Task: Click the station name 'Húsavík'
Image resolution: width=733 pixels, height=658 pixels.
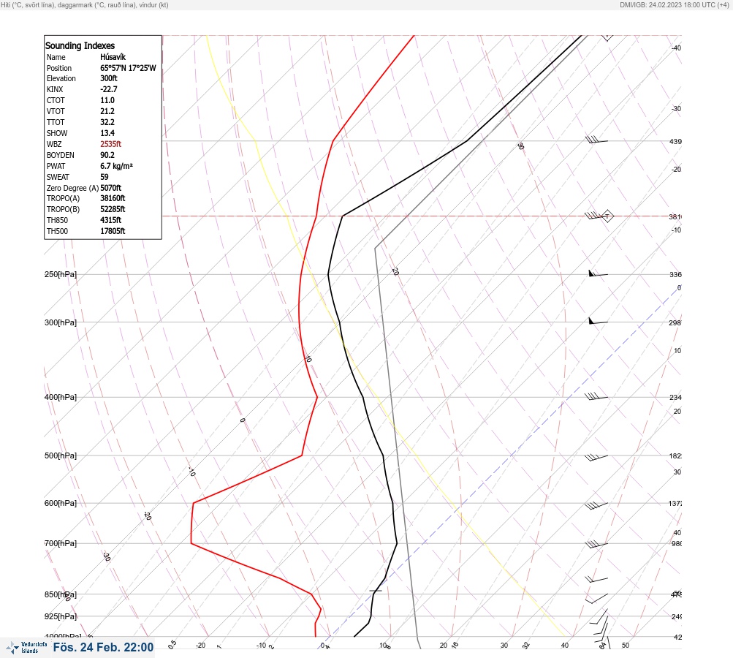Action: (x=113, y=57)
